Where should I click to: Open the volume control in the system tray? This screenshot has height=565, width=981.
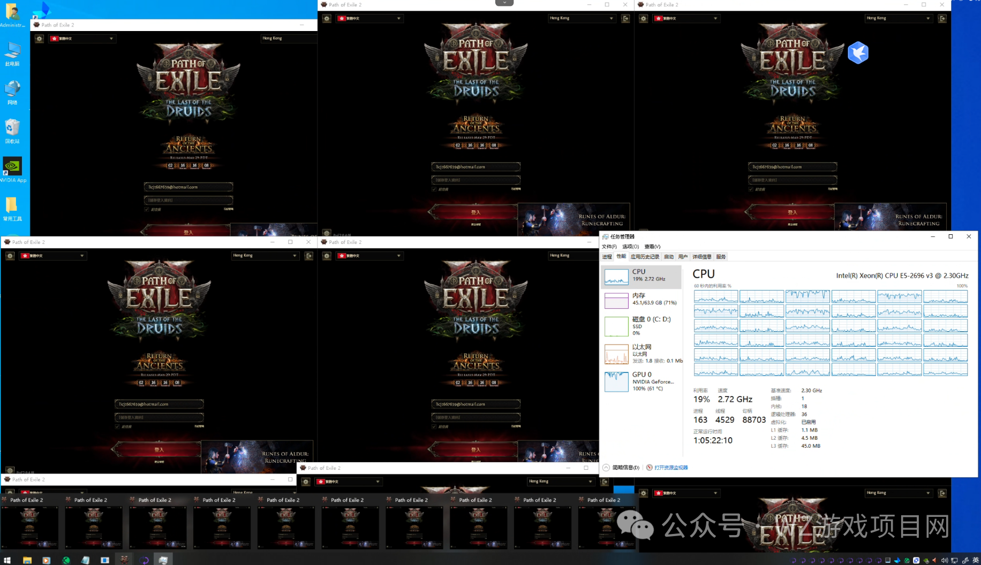[x=944, y=560]
